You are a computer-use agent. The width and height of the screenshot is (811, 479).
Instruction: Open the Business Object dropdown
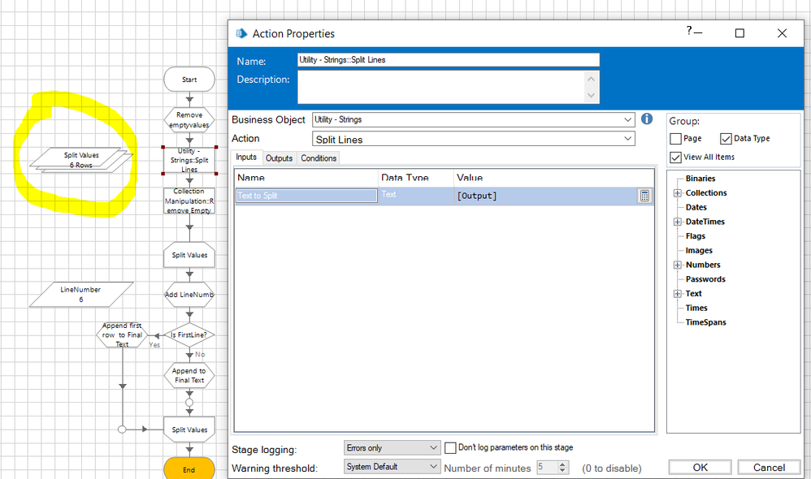pos(627,119)
